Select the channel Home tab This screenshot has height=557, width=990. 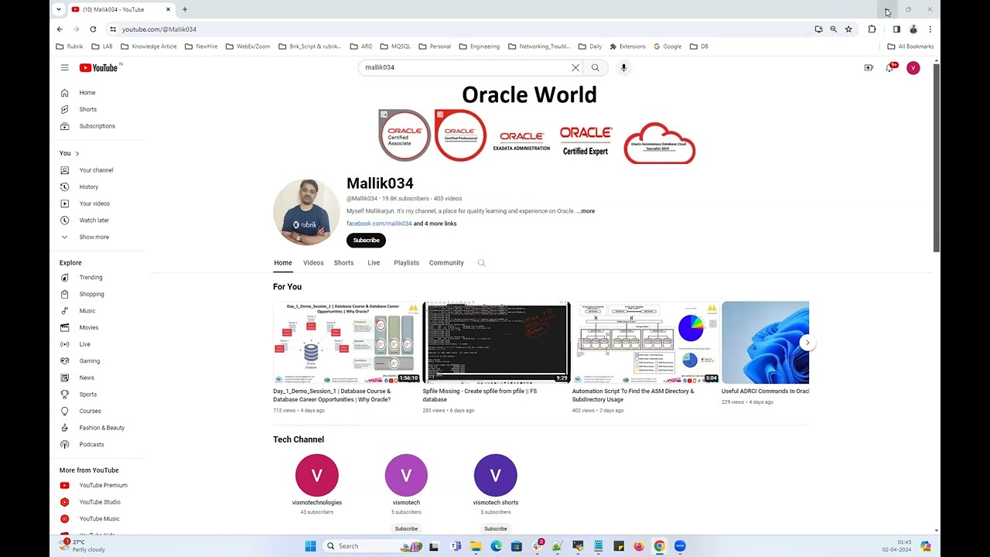coord(283,263)
